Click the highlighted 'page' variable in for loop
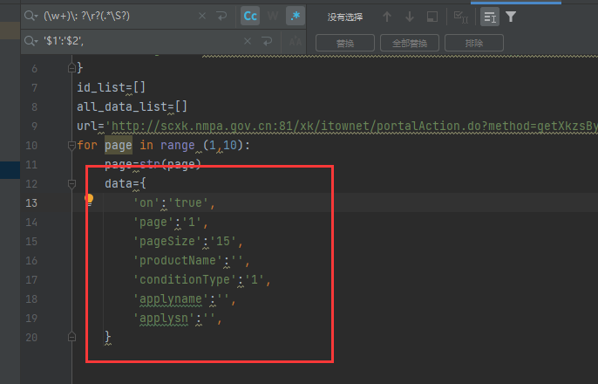The height and width of the screenshot is (384, 598). pos(119,146)
